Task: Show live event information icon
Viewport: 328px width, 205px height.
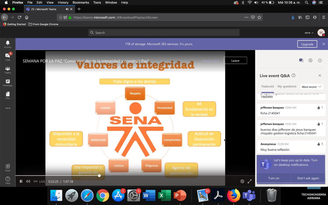Action: [x=320, y=60]
